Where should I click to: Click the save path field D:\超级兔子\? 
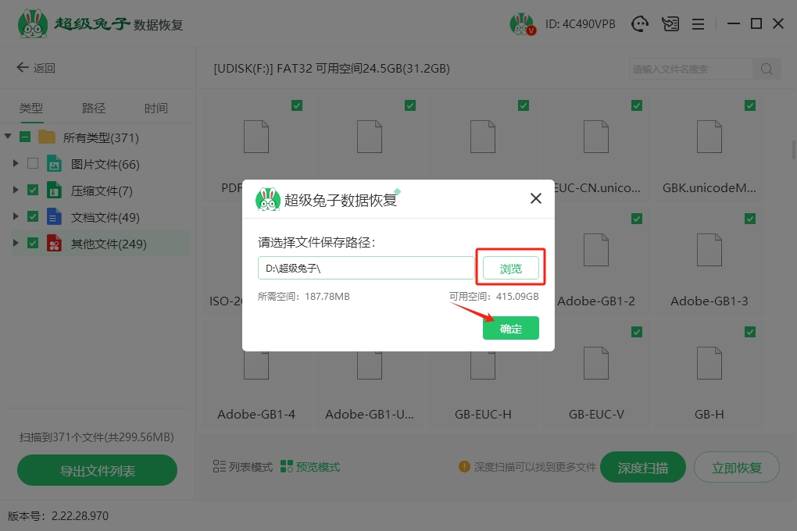366,268
